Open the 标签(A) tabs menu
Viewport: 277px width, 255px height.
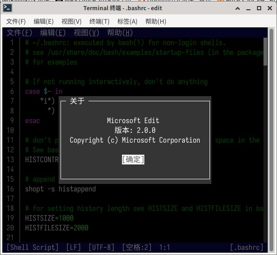(127, 21)
